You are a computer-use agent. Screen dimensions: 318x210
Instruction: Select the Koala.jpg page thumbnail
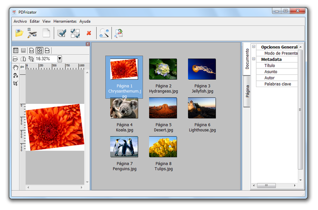(x=124, y=108)
